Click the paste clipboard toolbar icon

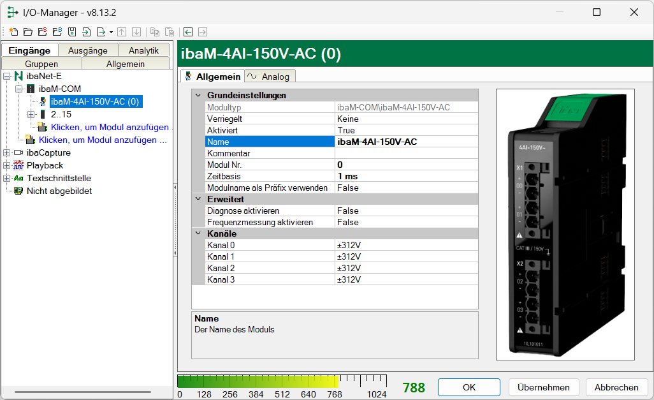tap(170, 32)
